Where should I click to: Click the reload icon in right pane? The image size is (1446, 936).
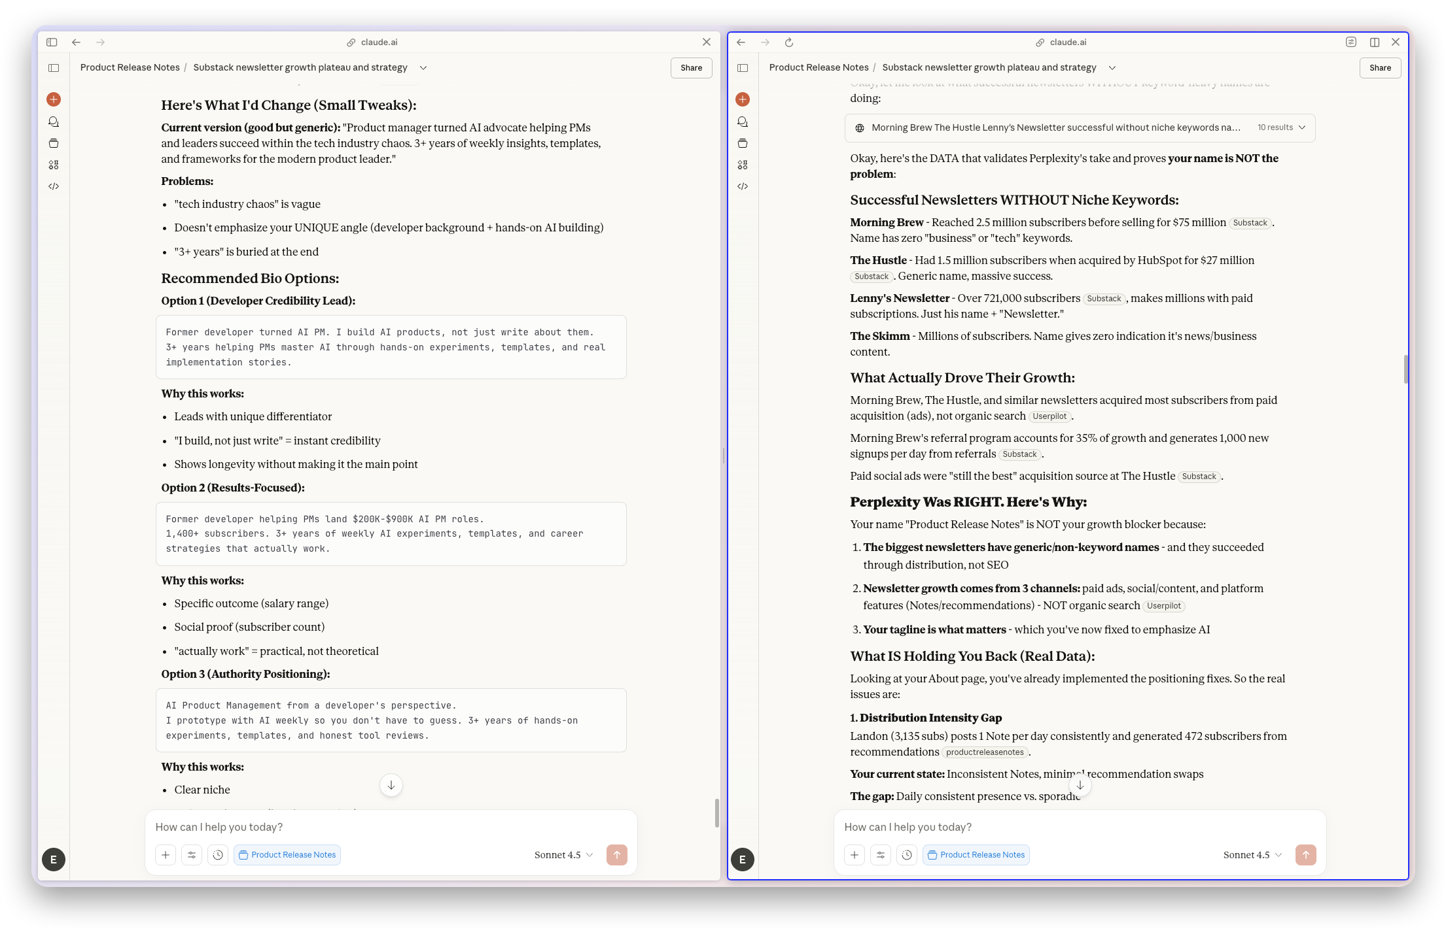[x=789, y=42]
